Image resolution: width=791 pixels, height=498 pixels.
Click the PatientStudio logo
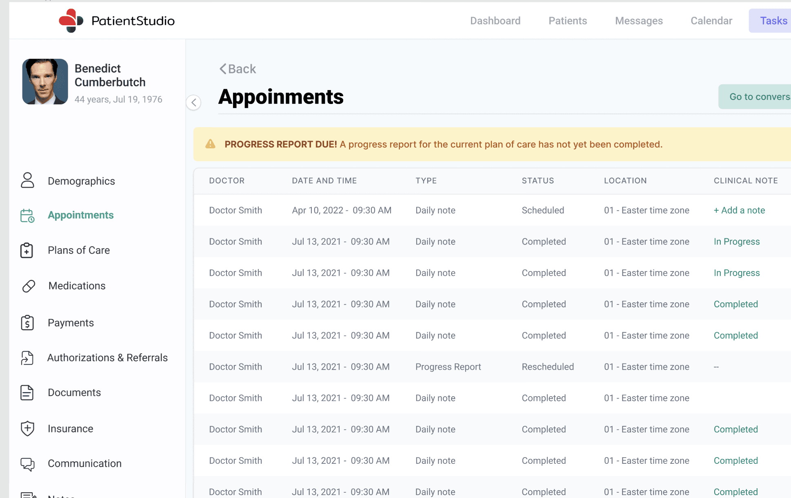(x=117, y=20)
